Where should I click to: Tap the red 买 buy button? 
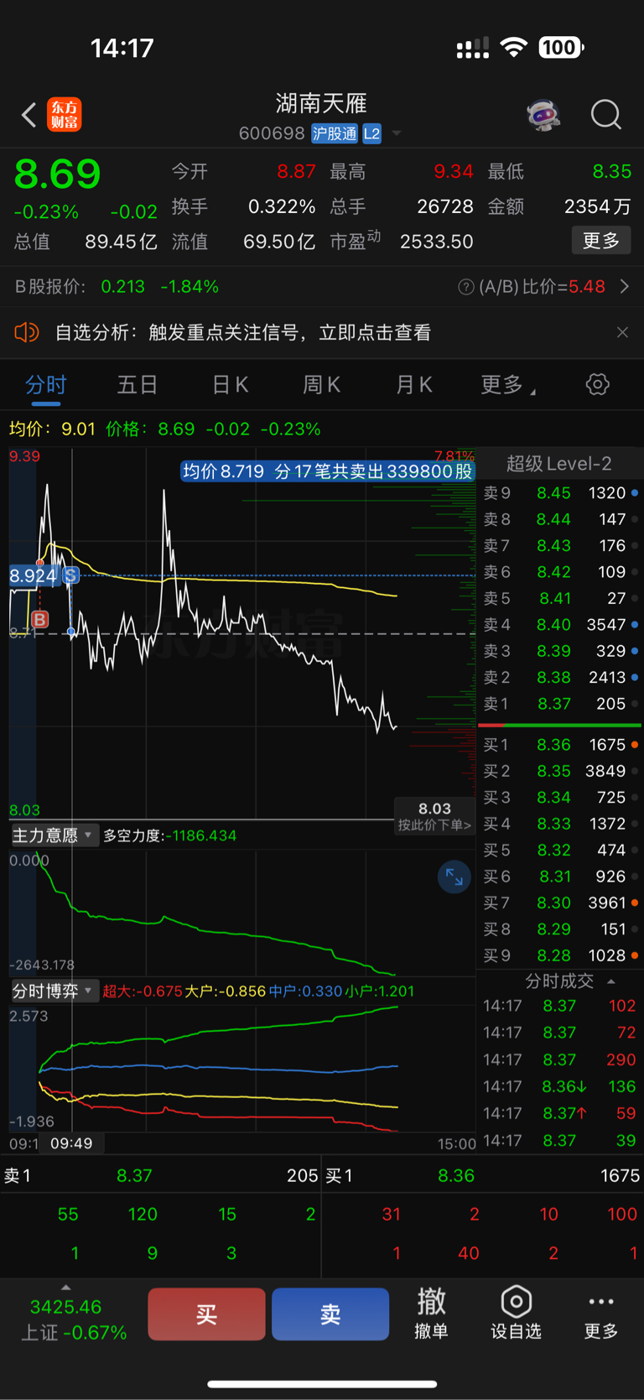pos(206,1314)
